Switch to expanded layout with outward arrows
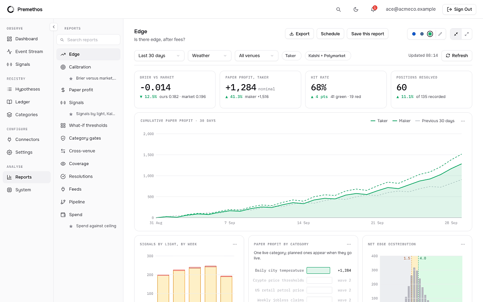The width and height of the screenshot is (483, 302). pyautogui.click(x=466, y=34)
